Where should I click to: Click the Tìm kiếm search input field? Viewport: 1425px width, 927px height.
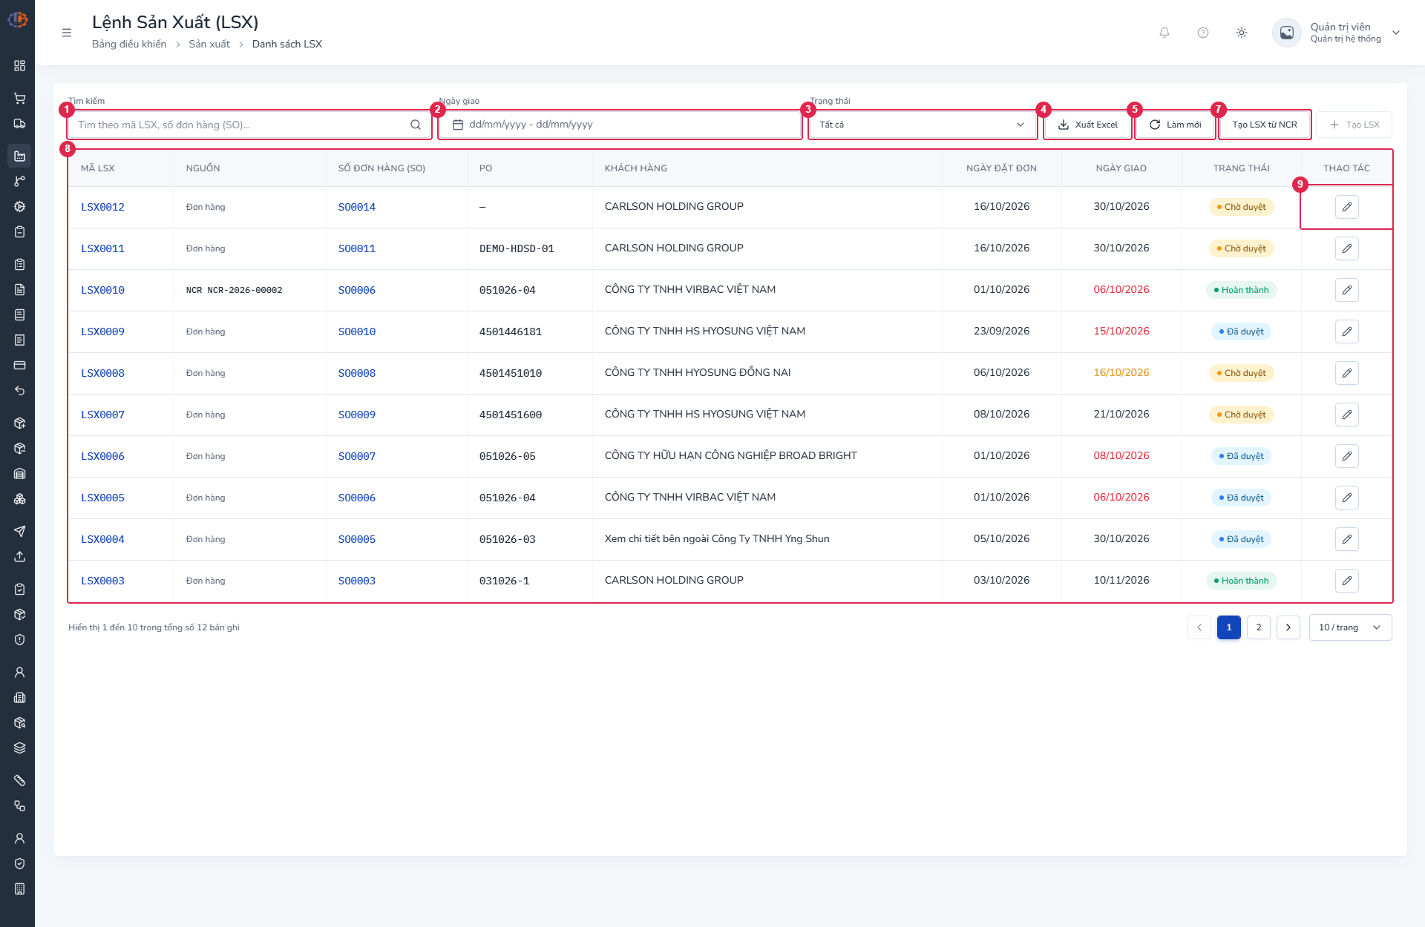249,125
